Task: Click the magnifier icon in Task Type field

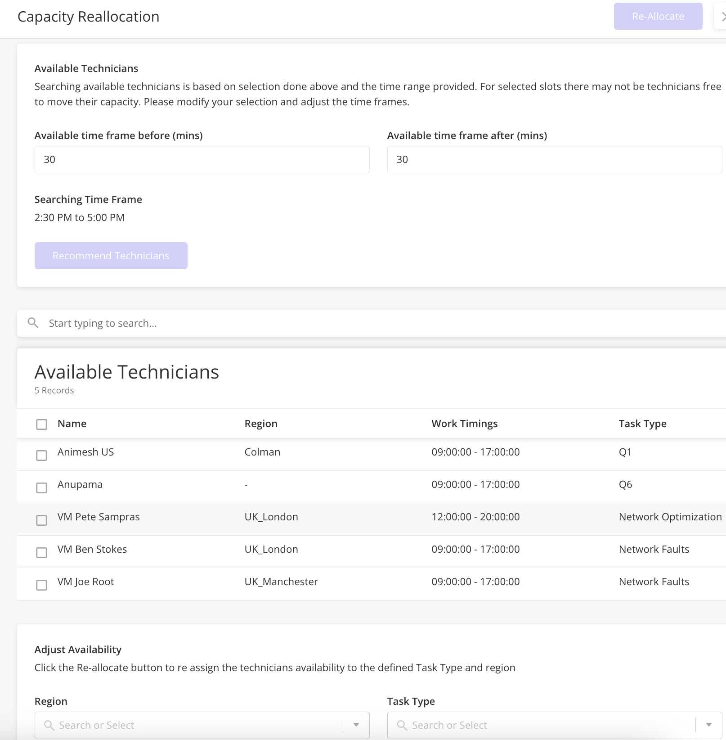Action: [402, 725]
